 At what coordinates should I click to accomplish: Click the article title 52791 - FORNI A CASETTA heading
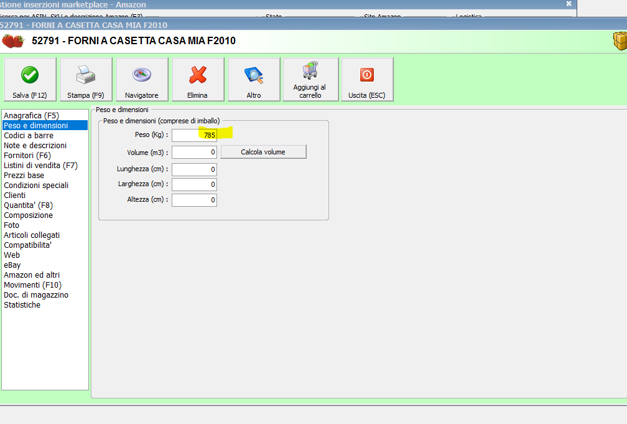(134, 41)
